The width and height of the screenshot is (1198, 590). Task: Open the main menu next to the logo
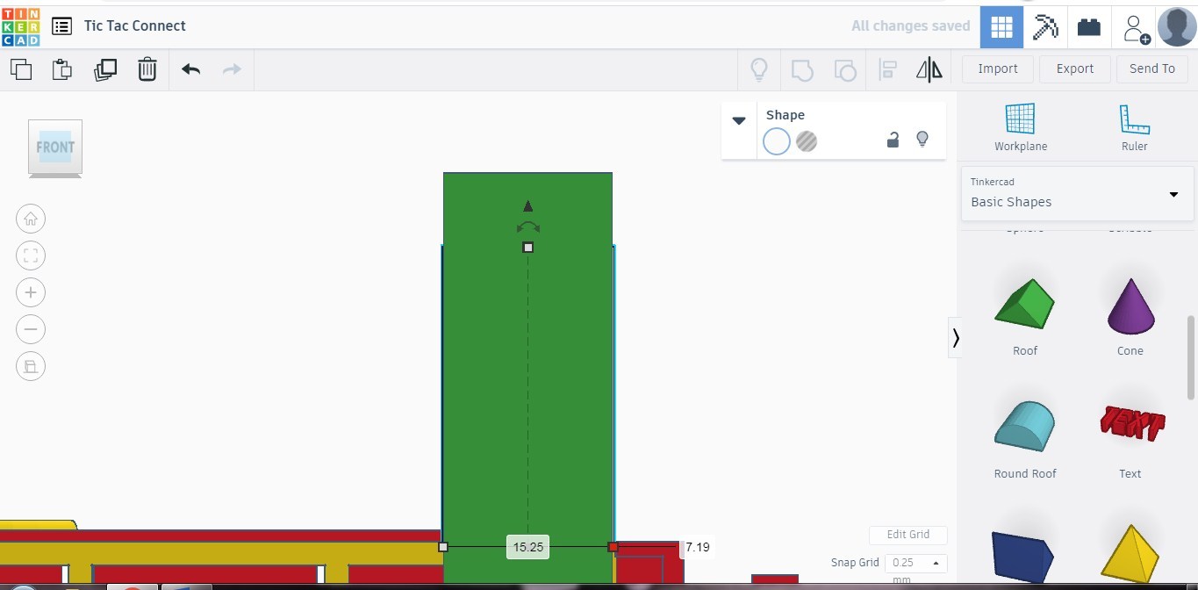(61, 25)
